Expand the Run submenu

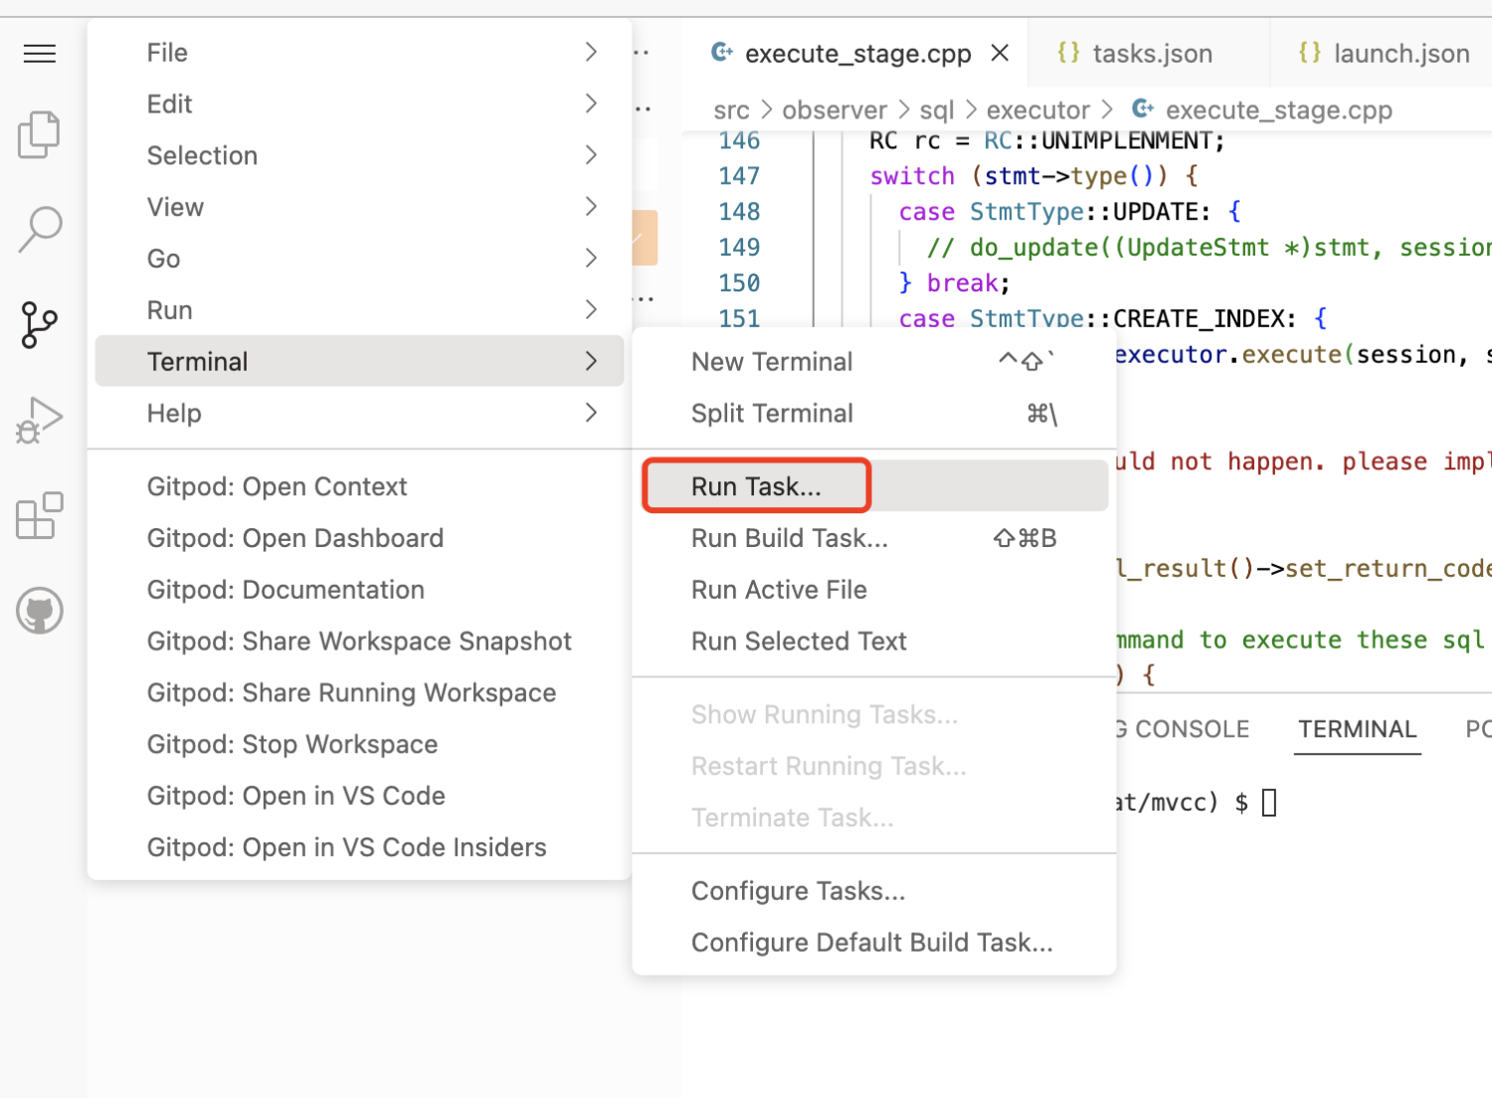pyautogui.click(x=359, y=310)
